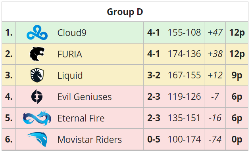Open the Movistar Riders team link

[x=90, y=139]
